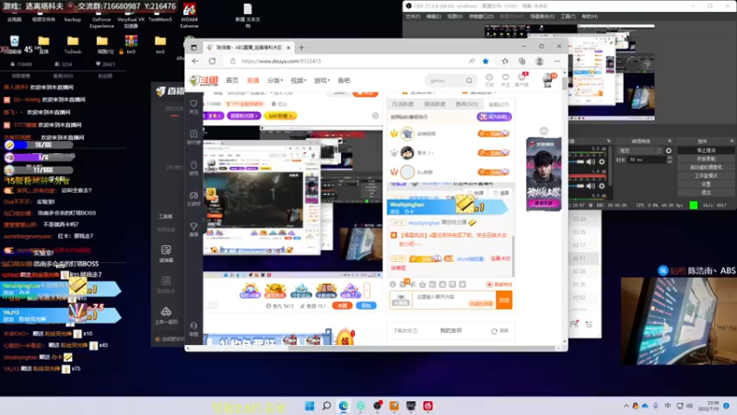
Task: Go to Douyu 首页 nav link
Action: (232, 80)
